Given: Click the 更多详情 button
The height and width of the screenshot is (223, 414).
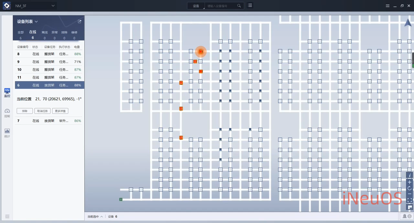Looking at the screenshot, I should [x=60, y=111].
